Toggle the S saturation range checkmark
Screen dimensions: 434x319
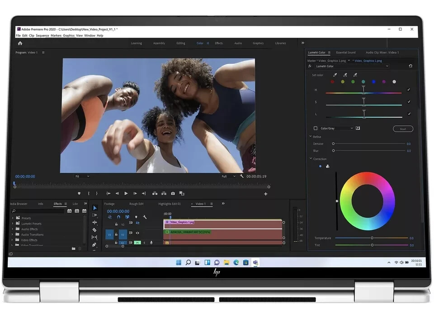pyautogui.click(x=409, y=102)
